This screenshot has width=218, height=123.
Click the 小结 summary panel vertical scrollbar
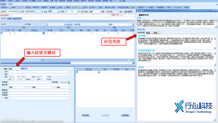(x=216, y=24)
